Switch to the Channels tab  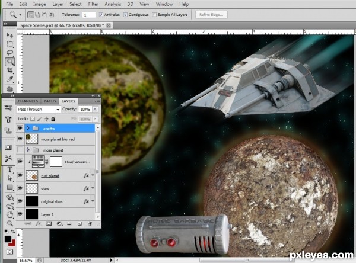pyautogui.click(x=28, y=101)
